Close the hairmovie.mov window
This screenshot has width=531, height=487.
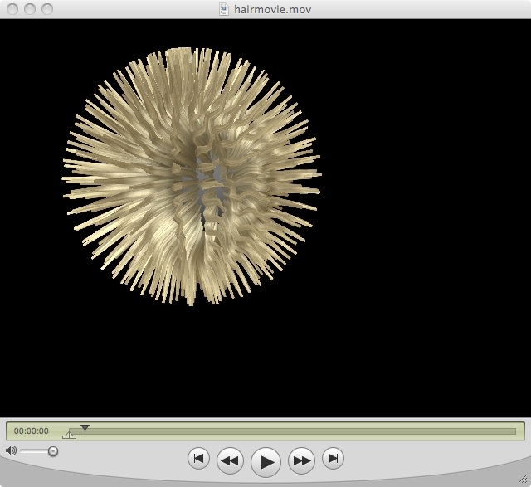pos(12,9)
